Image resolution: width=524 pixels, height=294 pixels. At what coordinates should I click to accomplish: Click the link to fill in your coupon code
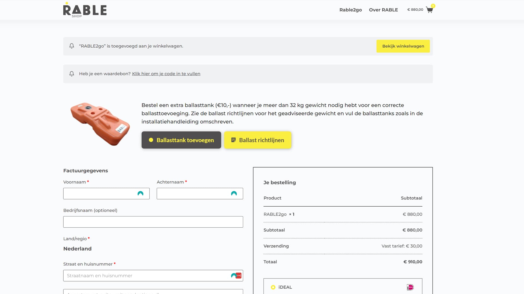(166, 74)
